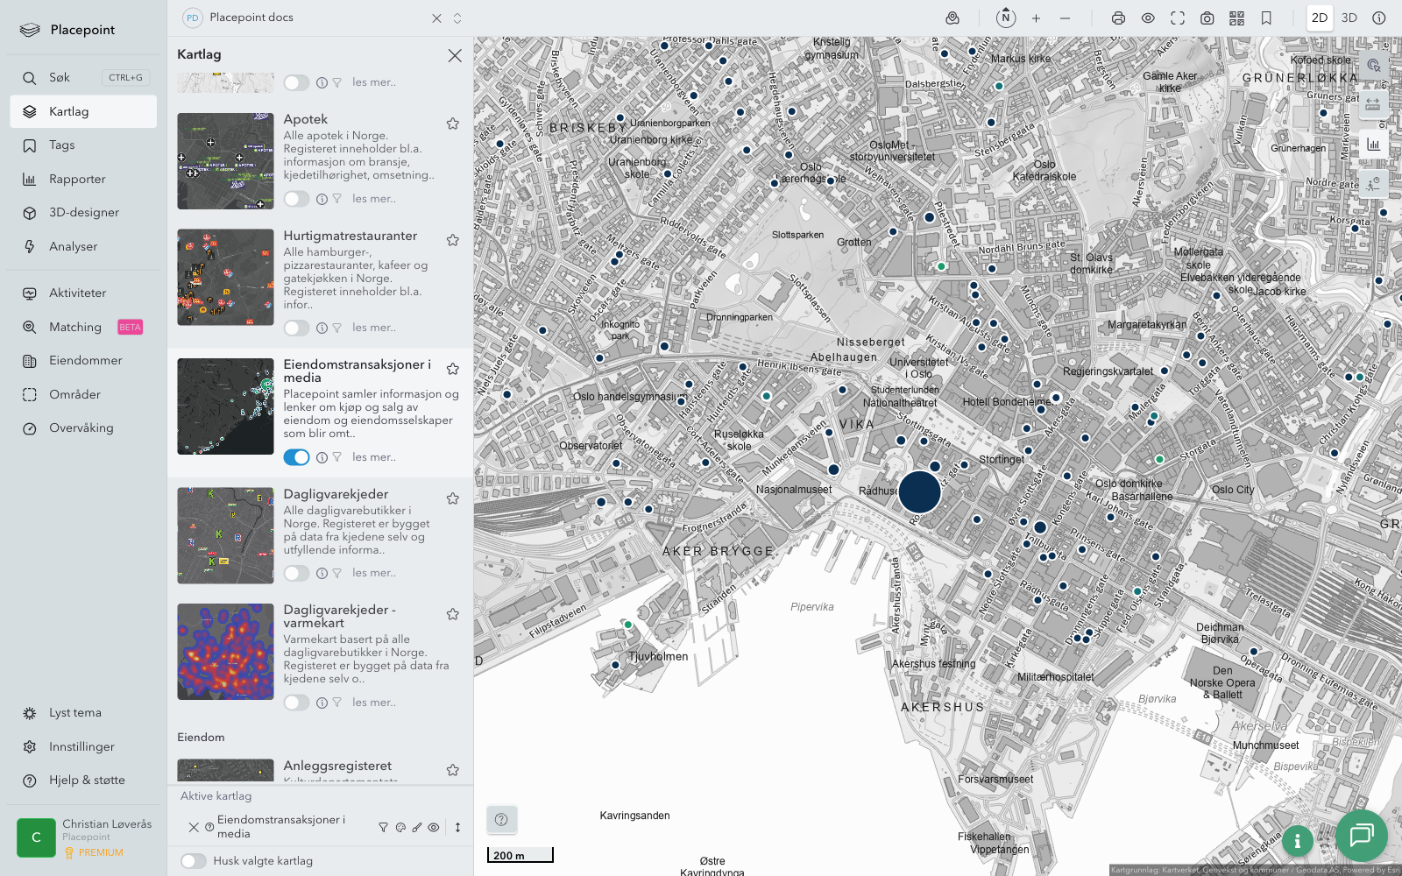This screenshot has height=876, width=1402.
Task: Open Rapporter in the sidebar
Action: pos(77,179)
